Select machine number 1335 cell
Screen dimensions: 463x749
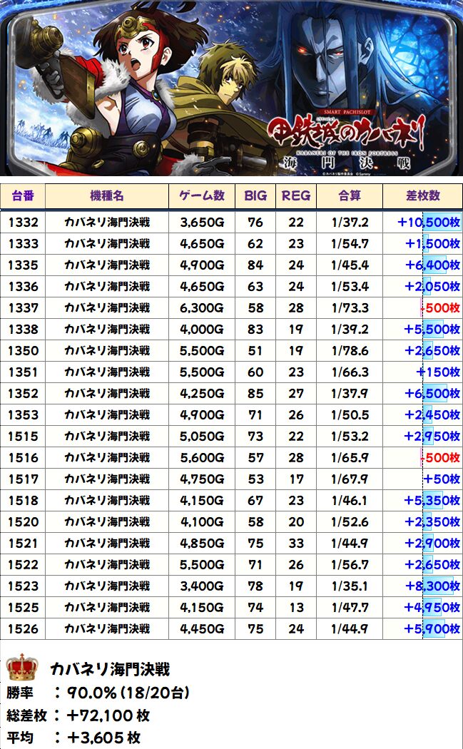point(23,265)
